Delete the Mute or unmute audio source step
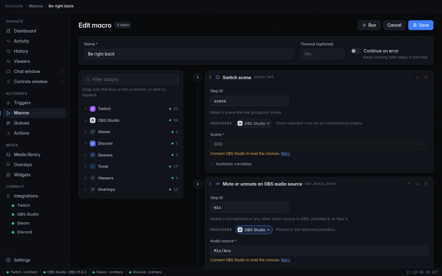The height and width of the screenshot is (276, 442). tap(426, 184)
